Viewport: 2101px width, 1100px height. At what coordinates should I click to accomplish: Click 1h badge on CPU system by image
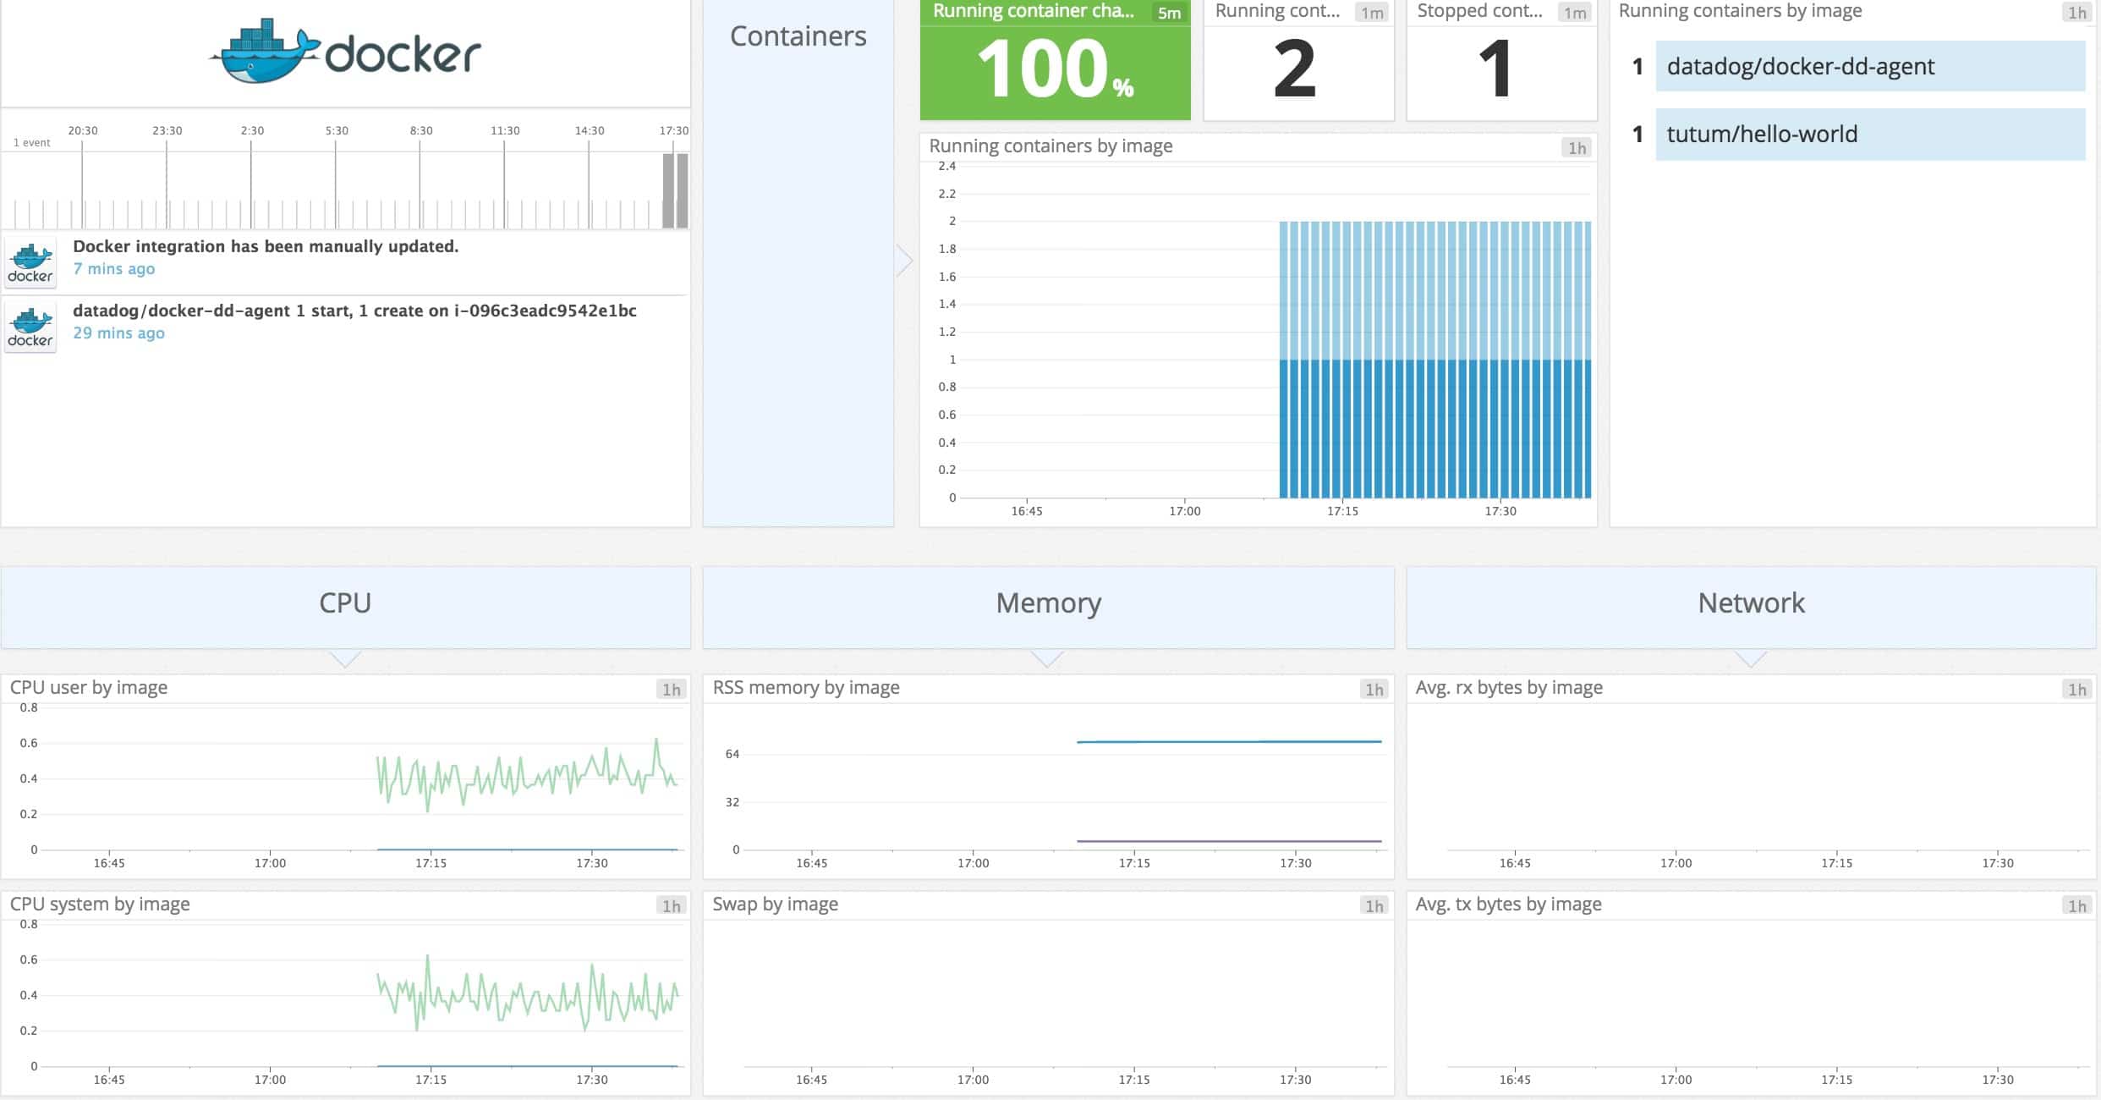[672, 906]
